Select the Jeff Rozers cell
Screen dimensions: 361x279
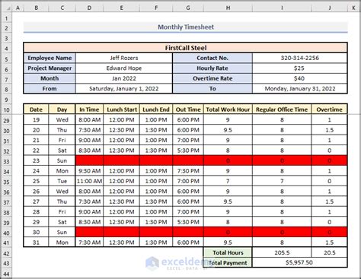tap(124, 58)
